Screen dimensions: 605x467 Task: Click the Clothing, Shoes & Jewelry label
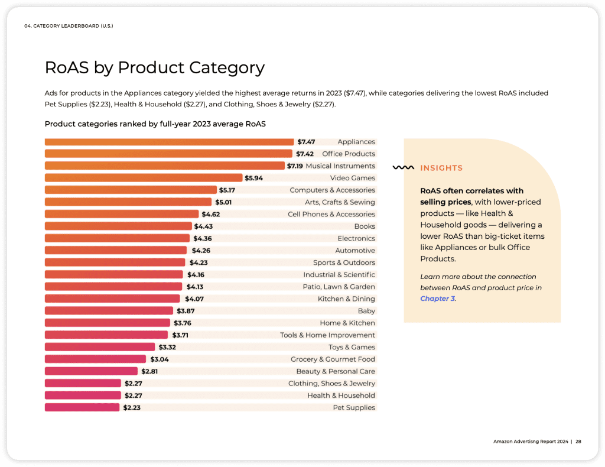tap(331, 383)
